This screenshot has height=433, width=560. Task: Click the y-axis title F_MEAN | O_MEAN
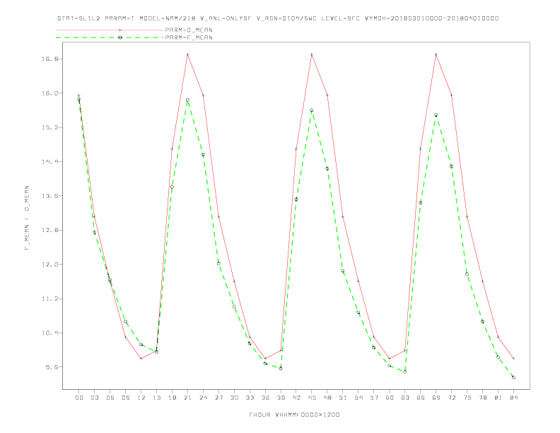click(x=27, y=218)
